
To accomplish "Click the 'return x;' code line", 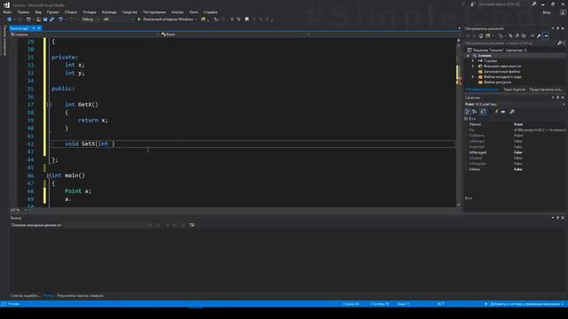I will tap(92, 121).
